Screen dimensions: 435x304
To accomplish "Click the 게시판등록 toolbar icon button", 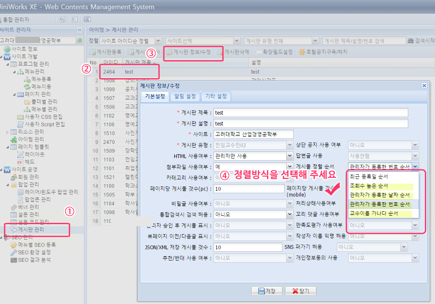I will coord(93,52).
